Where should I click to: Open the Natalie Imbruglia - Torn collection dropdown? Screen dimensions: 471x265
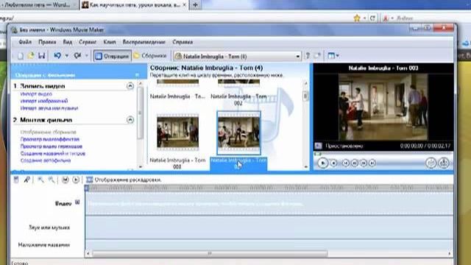(297, 56)
